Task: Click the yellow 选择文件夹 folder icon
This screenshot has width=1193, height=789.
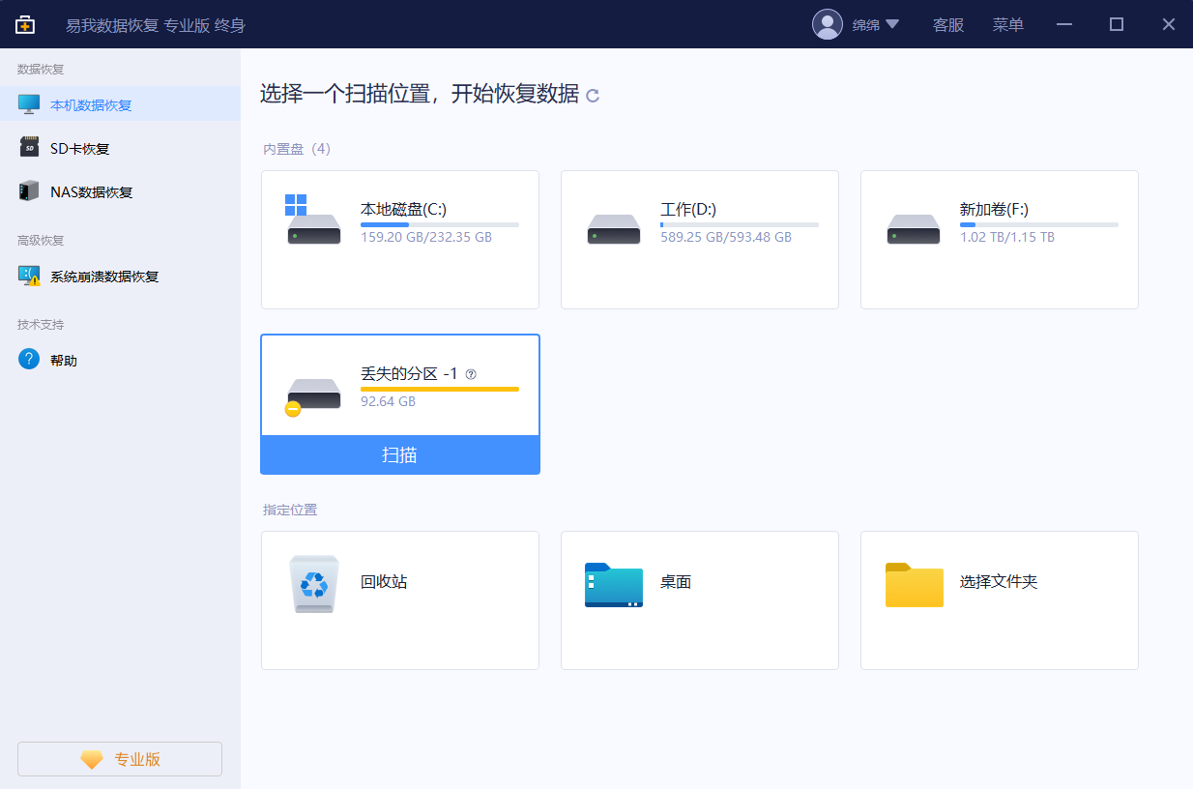Action: click(x=914, y=584)
